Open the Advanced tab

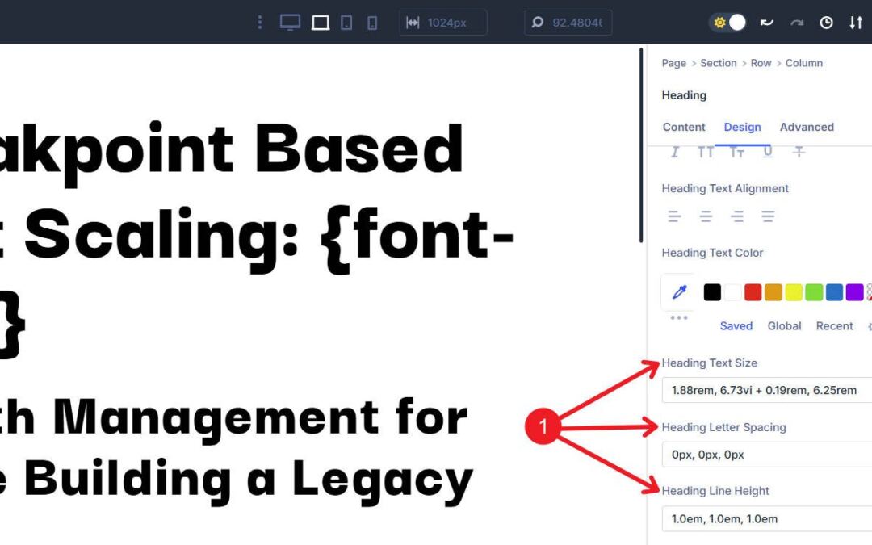(x=807, y=127)
